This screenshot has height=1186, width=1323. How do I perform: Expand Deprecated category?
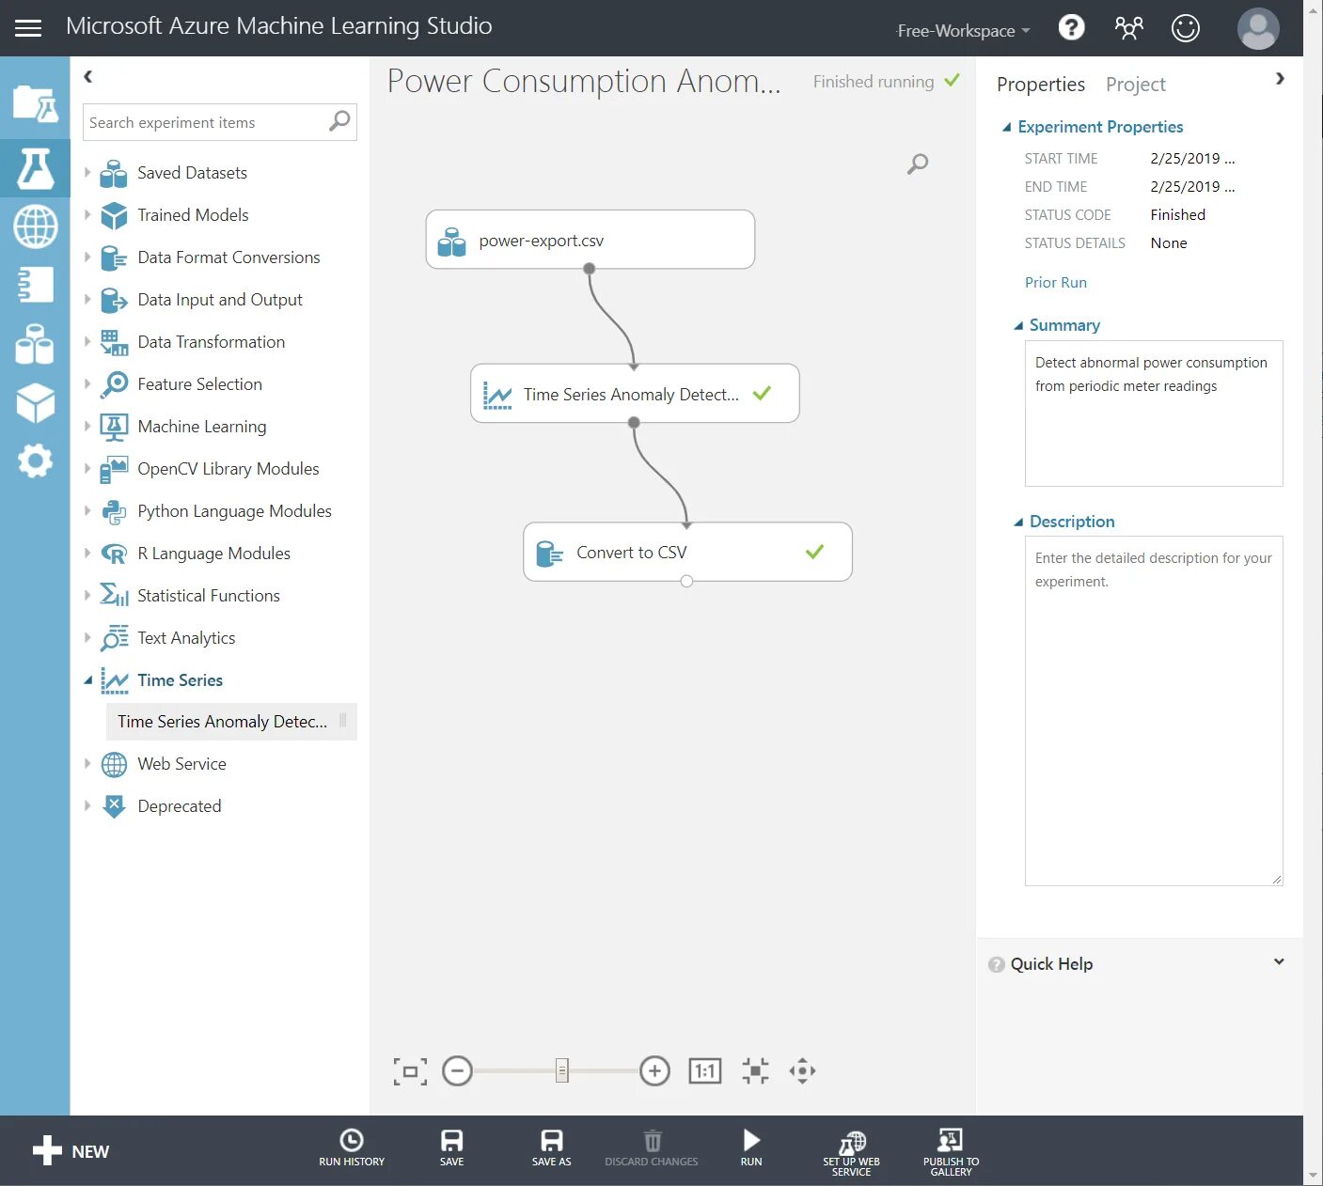point(87,805)
